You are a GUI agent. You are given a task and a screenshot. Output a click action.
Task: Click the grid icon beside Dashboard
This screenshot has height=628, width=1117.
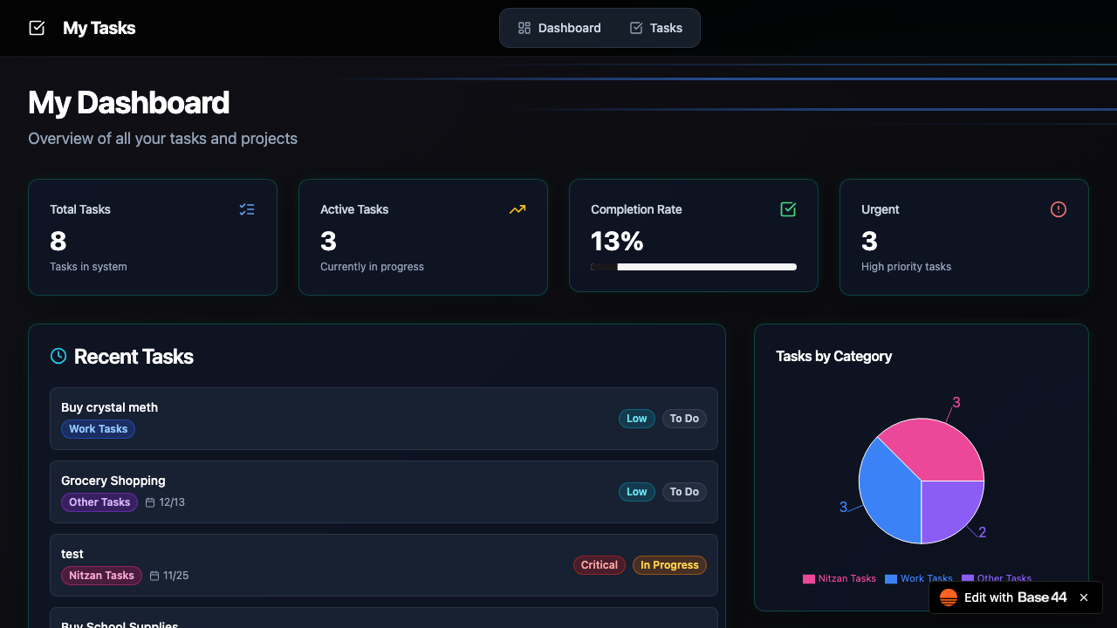524,28
